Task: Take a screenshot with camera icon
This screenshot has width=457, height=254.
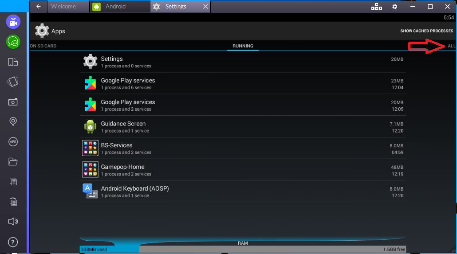Action: tap(13, 102)
